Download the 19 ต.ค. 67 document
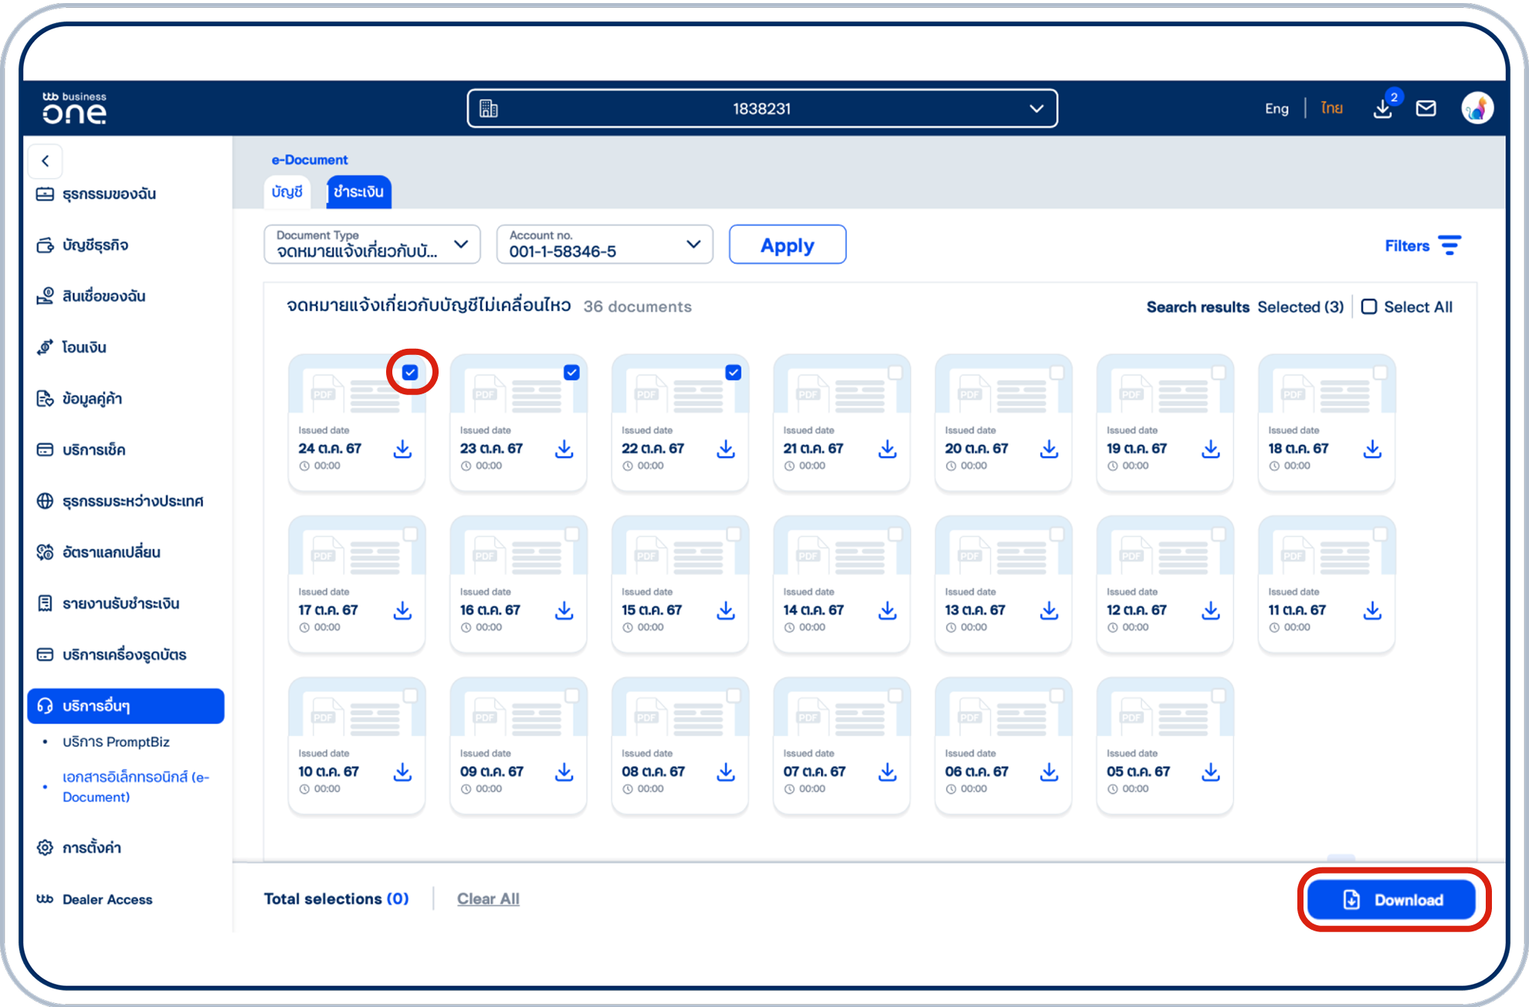 point(1210,449)
